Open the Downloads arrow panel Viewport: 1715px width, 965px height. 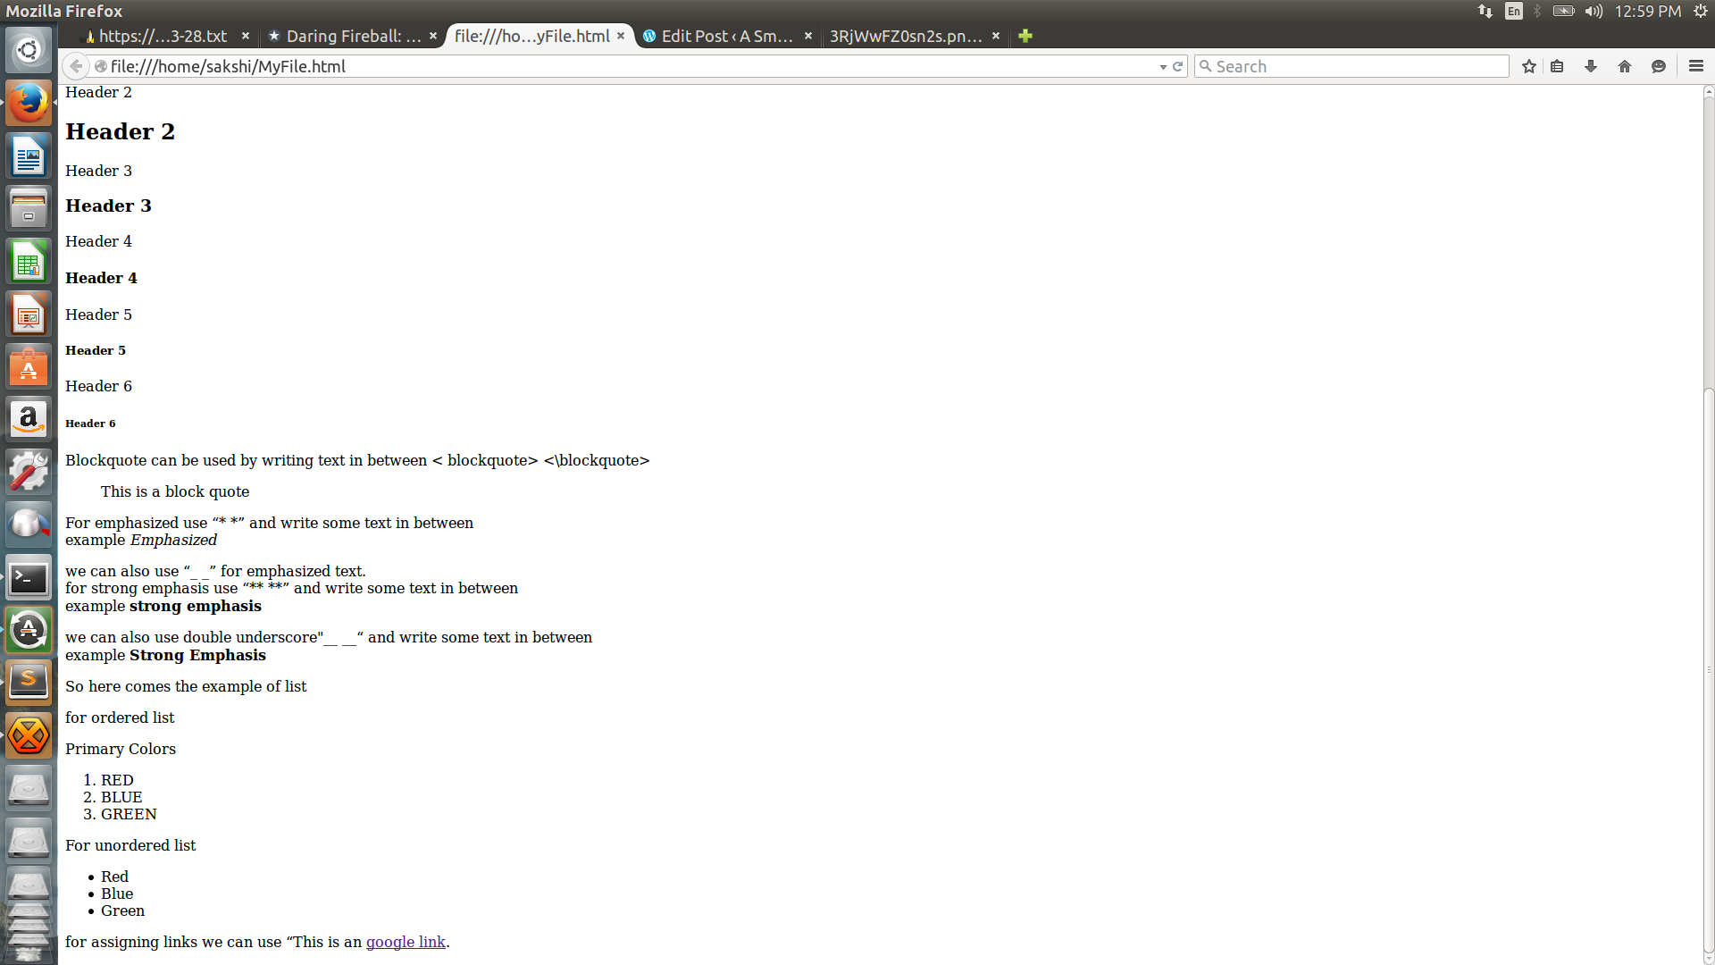point(1591,66)
